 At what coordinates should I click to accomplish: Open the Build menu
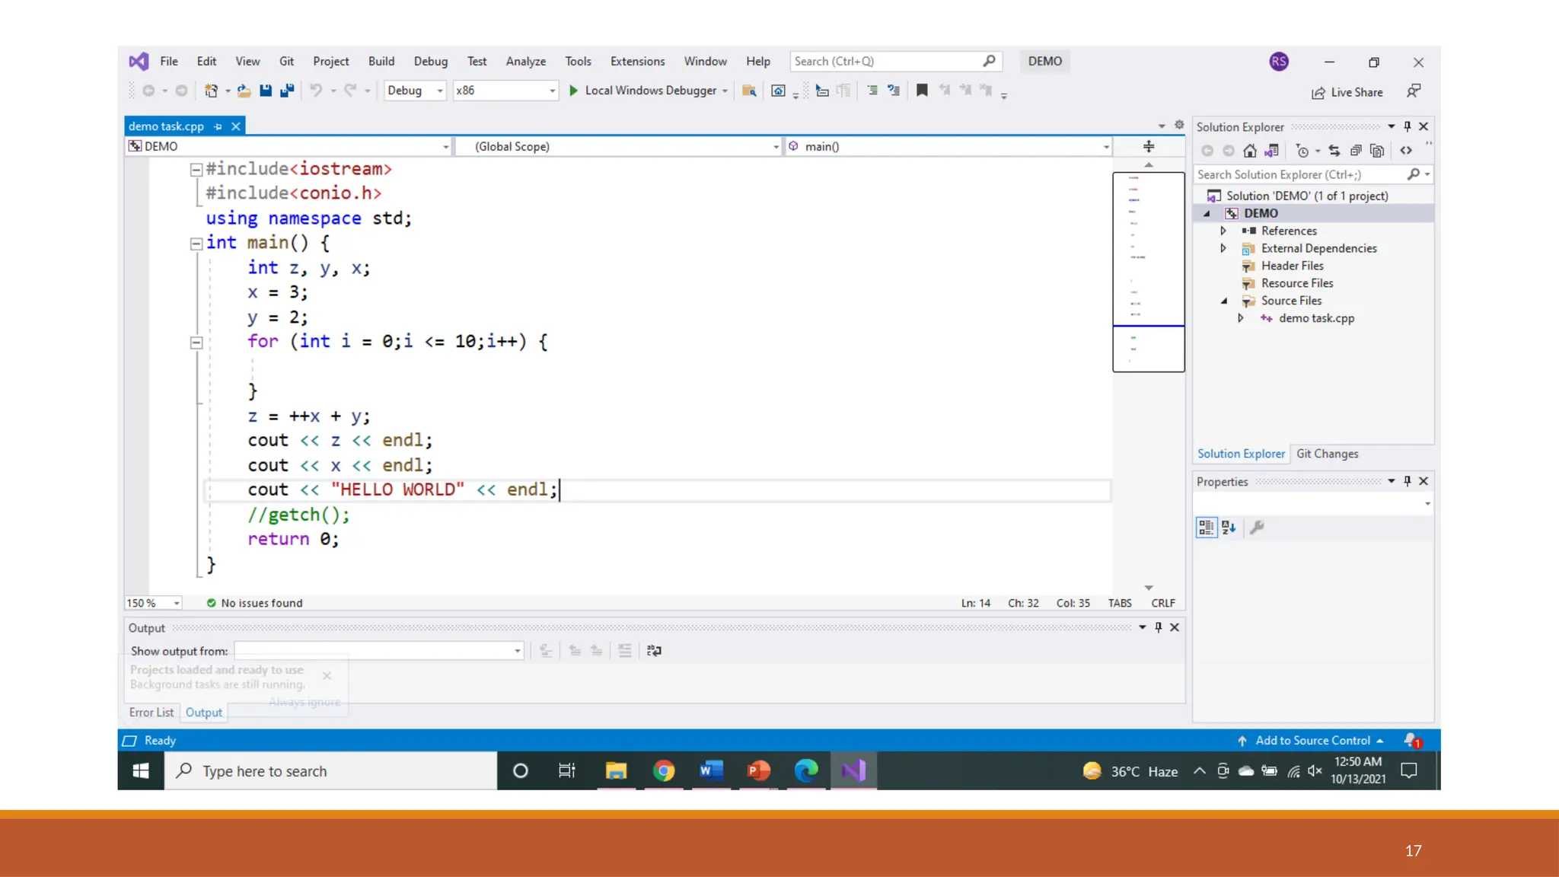click(x=381, y=61)
